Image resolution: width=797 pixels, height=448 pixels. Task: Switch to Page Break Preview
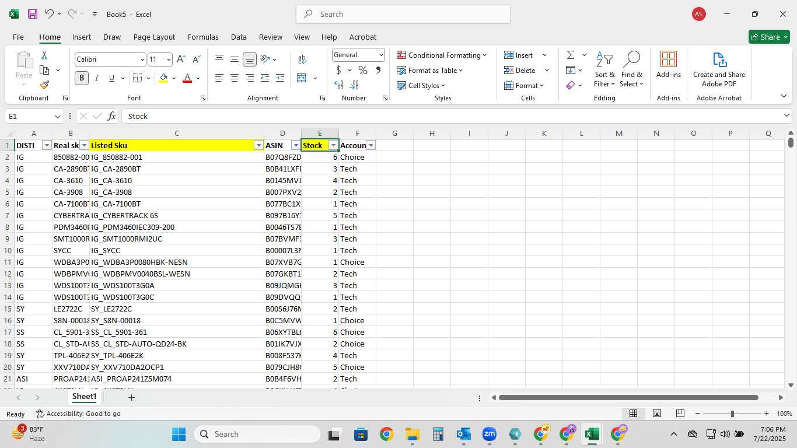point(680,414)
